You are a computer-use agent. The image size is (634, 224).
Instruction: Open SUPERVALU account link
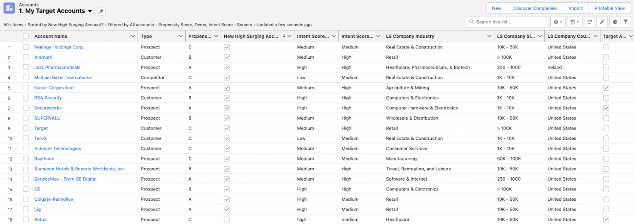coord(47,118)
